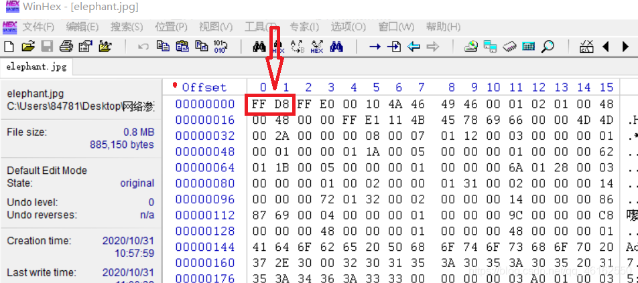Screen dimensions: 638x283
Task: Click offset row 00000080
Action: tap(205, 183)
